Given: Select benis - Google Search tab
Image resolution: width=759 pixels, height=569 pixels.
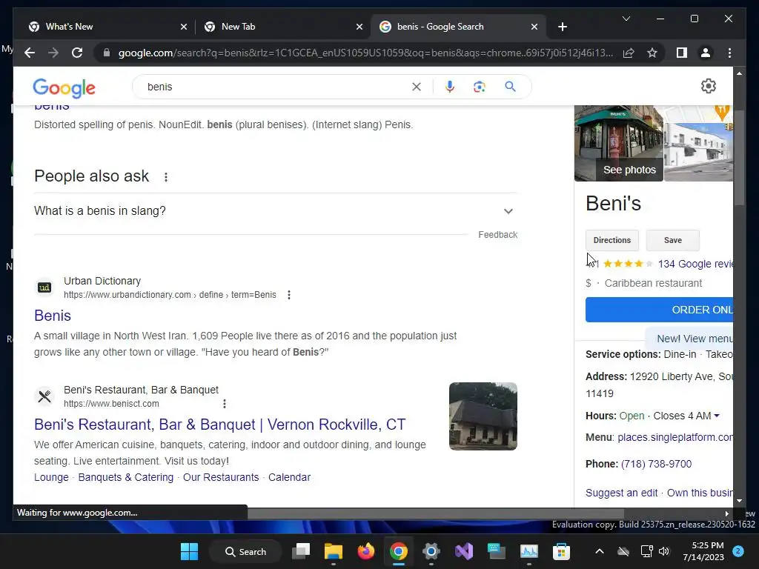Looking at the screenshot, I should (x=458, y=27).
